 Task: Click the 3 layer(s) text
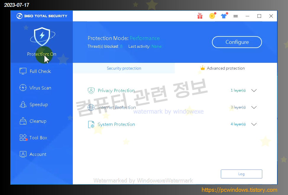tap(238, 107)
